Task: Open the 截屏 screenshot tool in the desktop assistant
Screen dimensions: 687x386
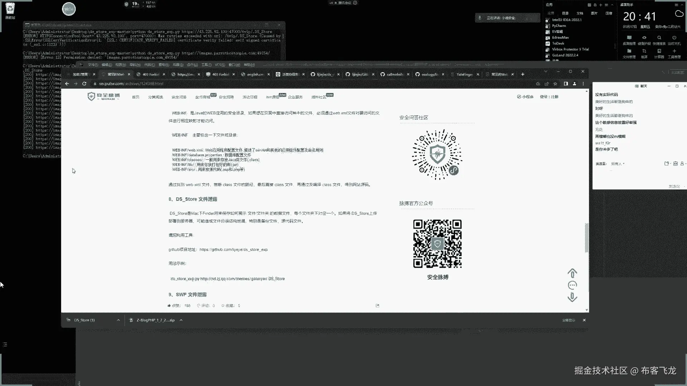Action: [644, 51]
